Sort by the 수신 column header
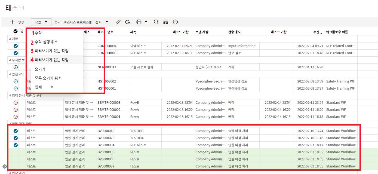The width and height of the screenshot is (378, 174). (x=316, y=32)
